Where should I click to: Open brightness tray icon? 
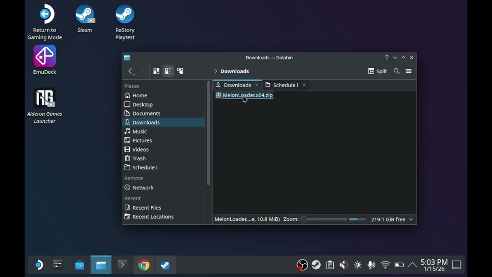click(x=357, y=265)
